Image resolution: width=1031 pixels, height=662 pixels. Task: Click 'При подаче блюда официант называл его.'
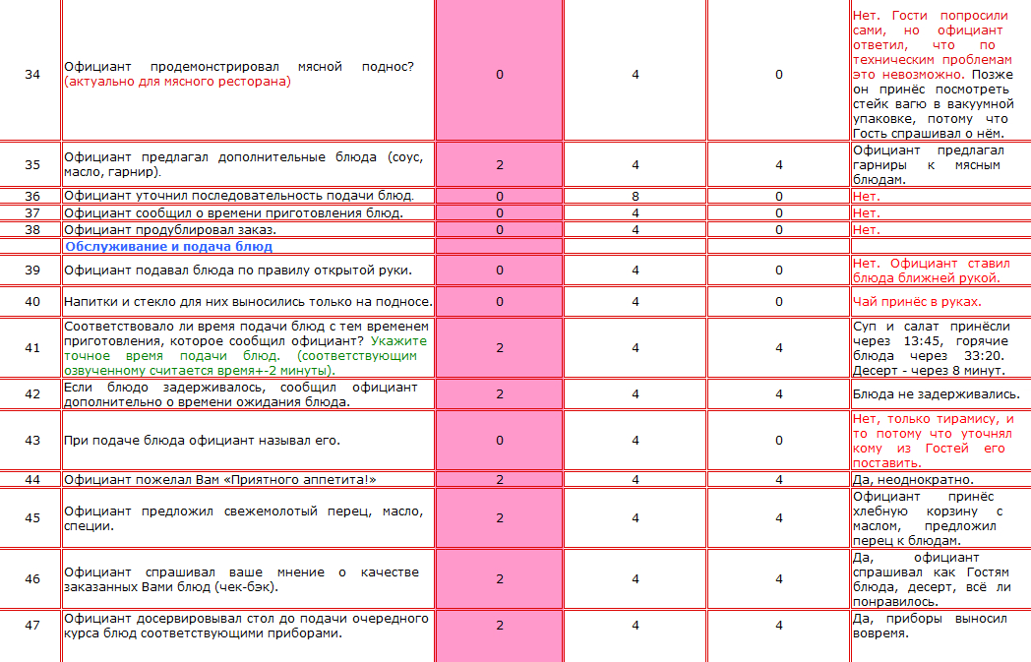[202, 441]
